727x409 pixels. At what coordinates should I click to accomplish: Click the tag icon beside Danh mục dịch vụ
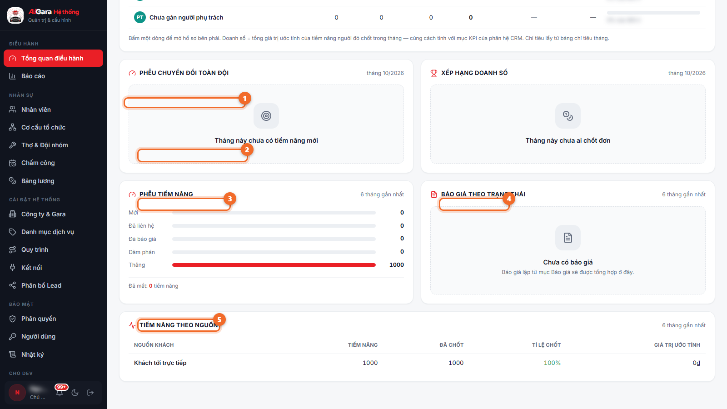click(x=13, y=232)
